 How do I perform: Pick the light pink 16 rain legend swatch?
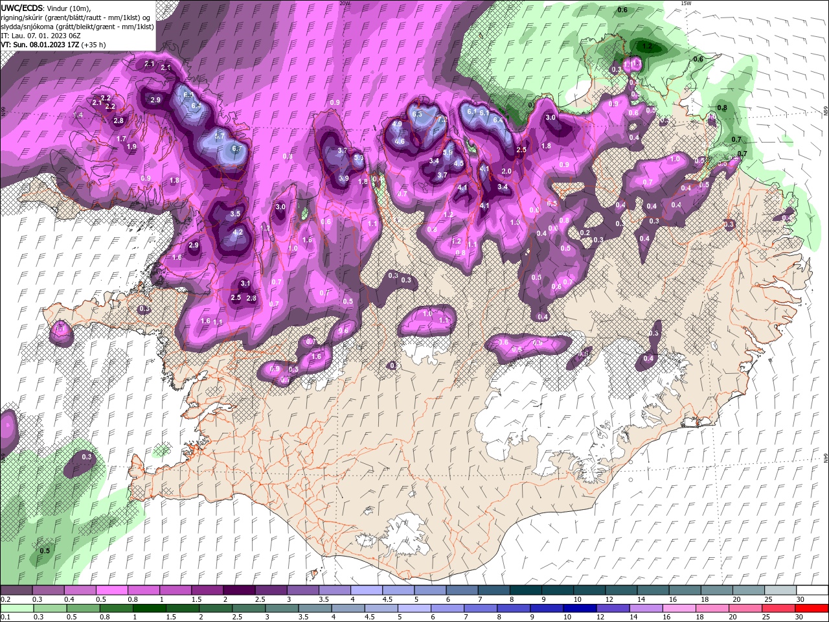point(679,608)
